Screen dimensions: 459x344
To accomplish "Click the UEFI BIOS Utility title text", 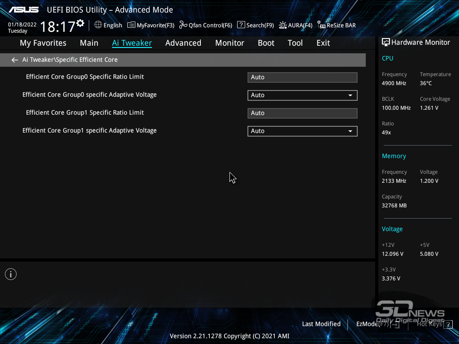I will [x=110, y=10].
